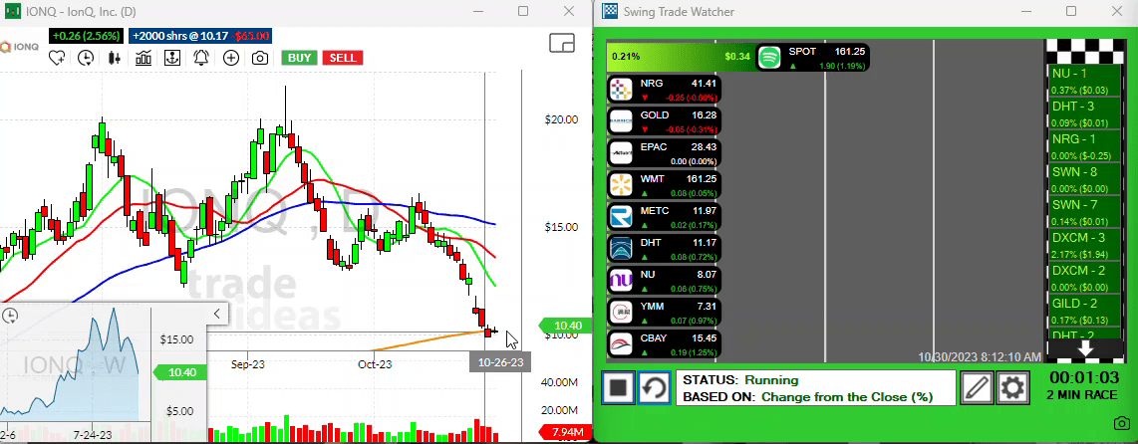
Task: Edit race with pencil icon
Action: click(978, 387)
